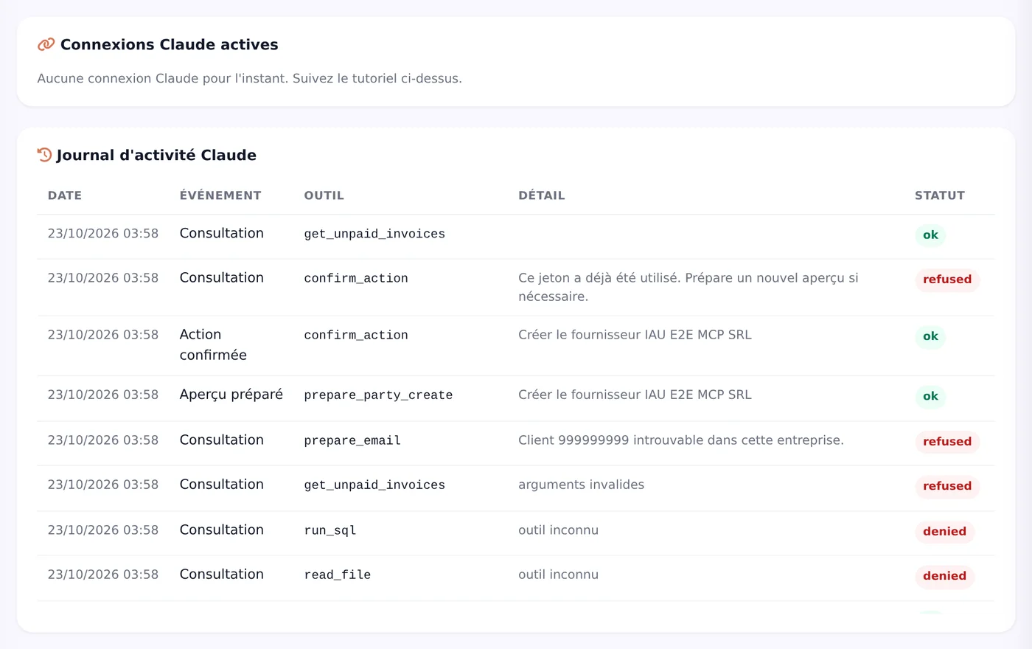Click the "refused" badge in the prepare_email row

[x=947, y=442]
